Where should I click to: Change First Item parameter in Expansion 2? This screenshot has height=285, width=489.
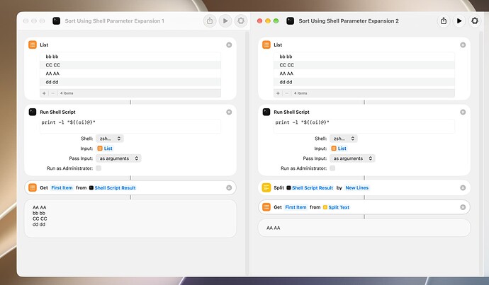click(296, 207)
